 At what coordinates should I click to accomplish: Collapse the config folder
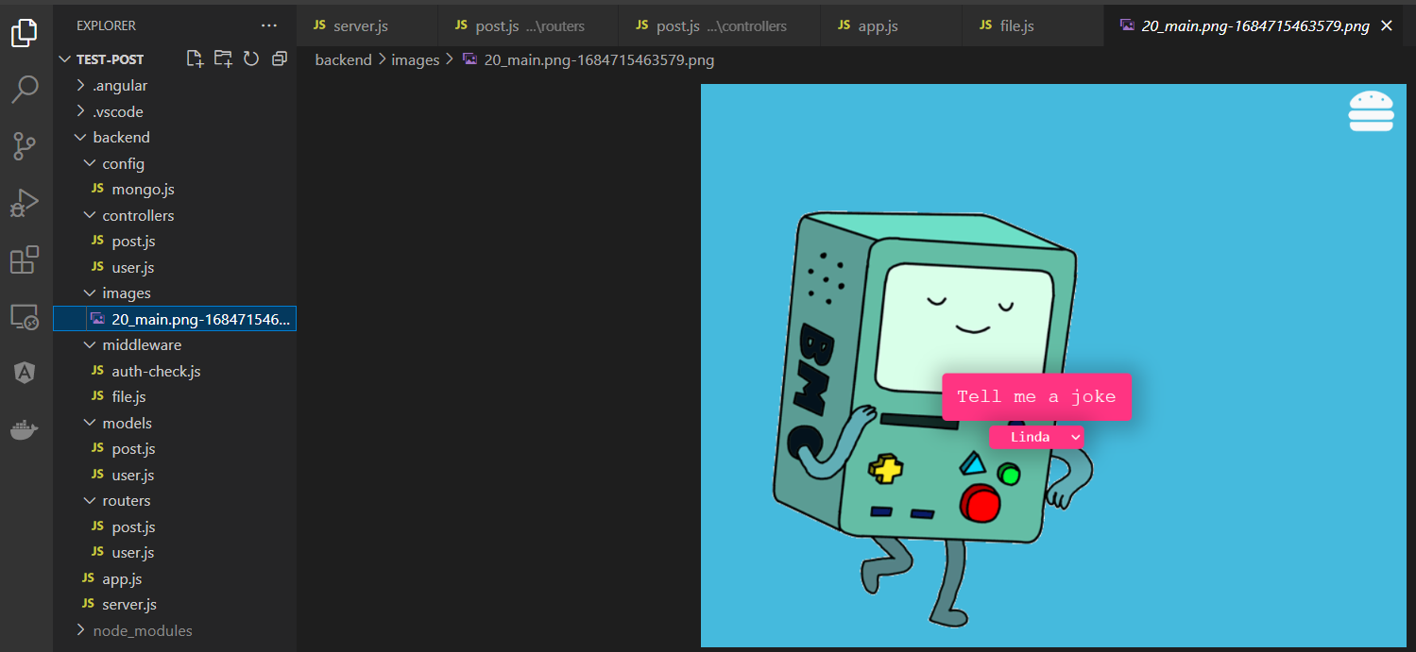click(x=90, y=163)
